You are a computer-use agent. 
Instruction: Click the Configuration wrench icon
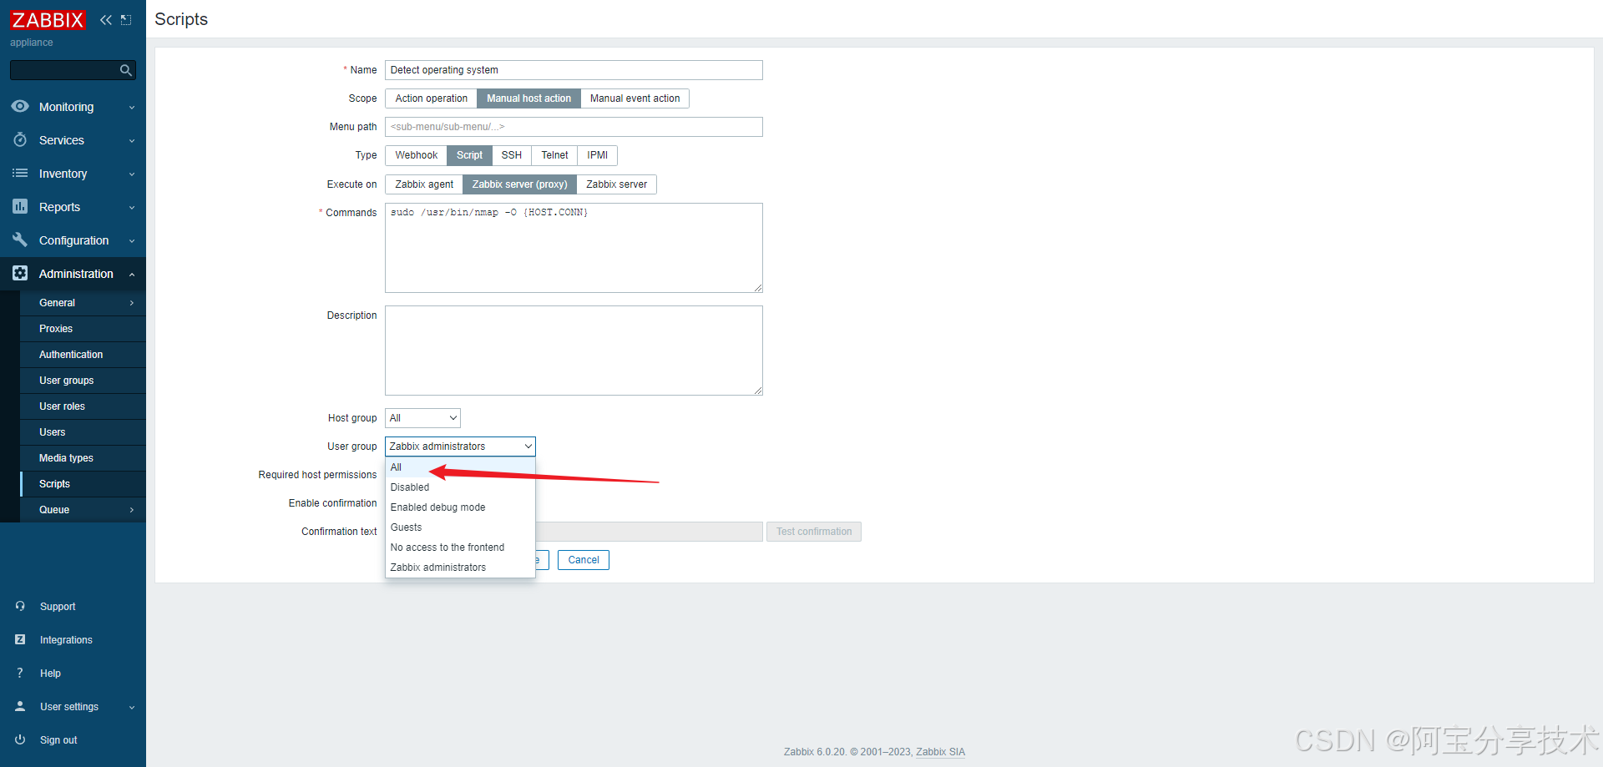[x=20, y=240]
